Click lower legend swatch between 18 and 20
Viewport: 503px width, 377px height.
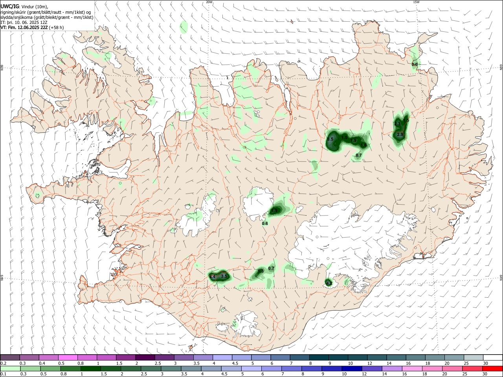click(x=432, y=368)
